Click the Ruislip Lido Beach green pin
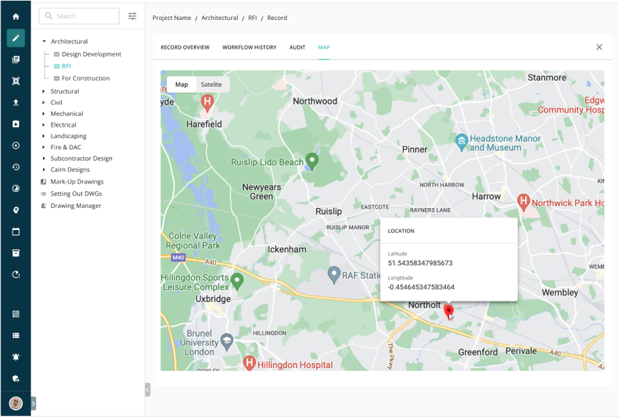Image resolution: width=621 pixels, height=418 pixels. pos(312,161)
